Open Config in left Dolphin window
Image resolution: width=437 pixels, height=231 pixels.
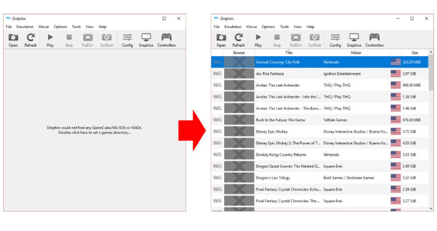point(127,40)
